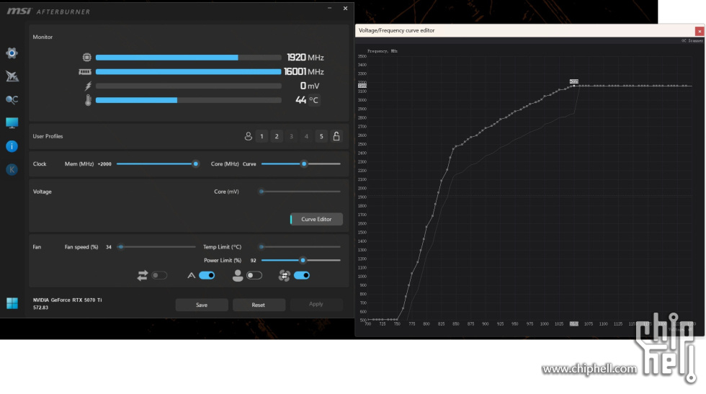Adjust the Power Limit slider
706x394 pixels.
coord(301,260)
